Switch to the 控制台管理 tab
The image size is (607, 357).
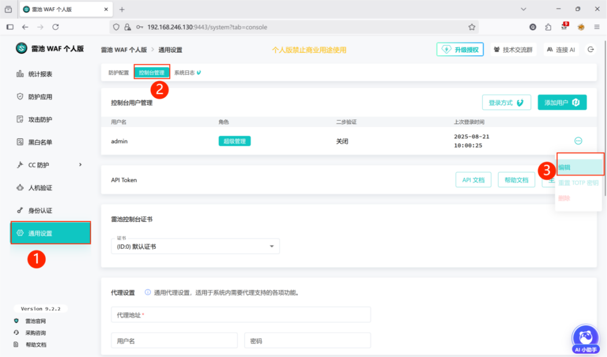coord(151,73)
